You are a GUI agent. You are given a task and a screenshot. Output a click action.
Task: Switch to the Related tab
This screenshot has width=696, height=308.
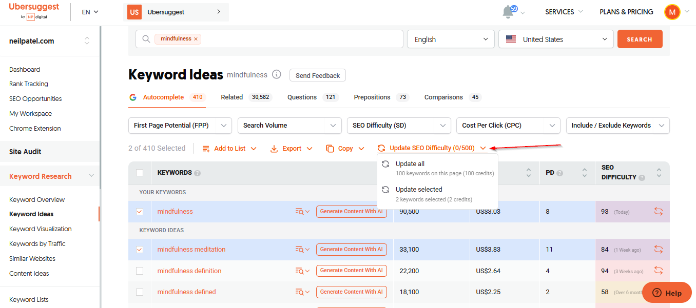[246, 97]
